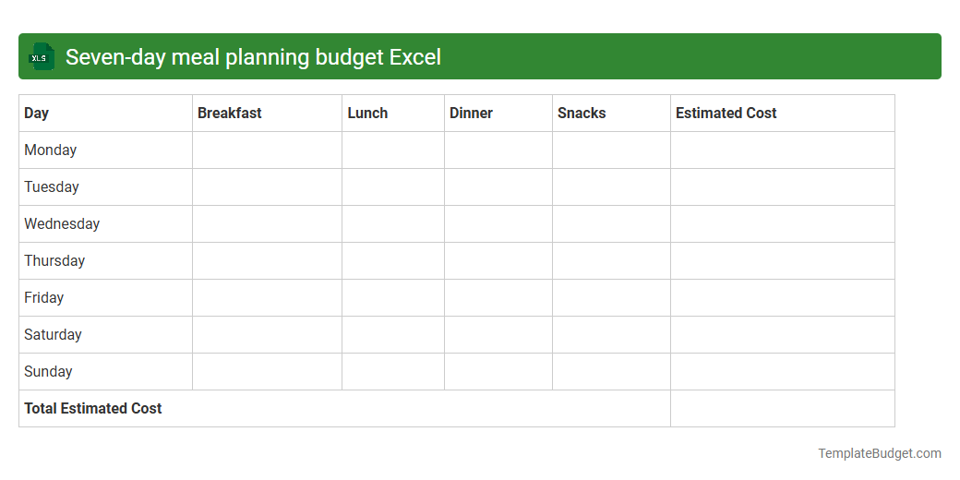Image resolution: width=960 pixels, height=480 pixels.
Task: Click the Friday Lunch cell
Action: (x=393, y=297)
